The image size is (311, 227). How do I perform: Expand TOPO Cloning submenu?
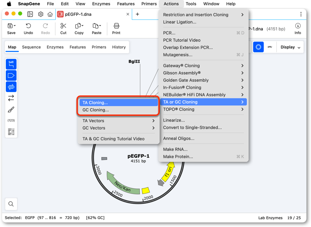(x=203, y=109)
